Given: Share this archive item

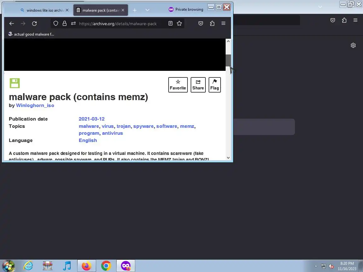Looking at the screenshot, I should coord(198,85).
